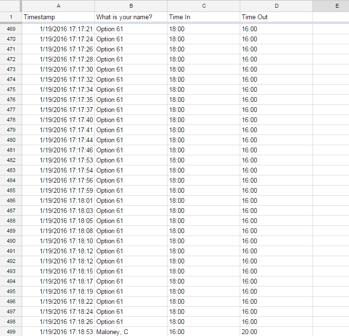Click timestamp cell 1/19/2016 17:18:26

(58, 322)
